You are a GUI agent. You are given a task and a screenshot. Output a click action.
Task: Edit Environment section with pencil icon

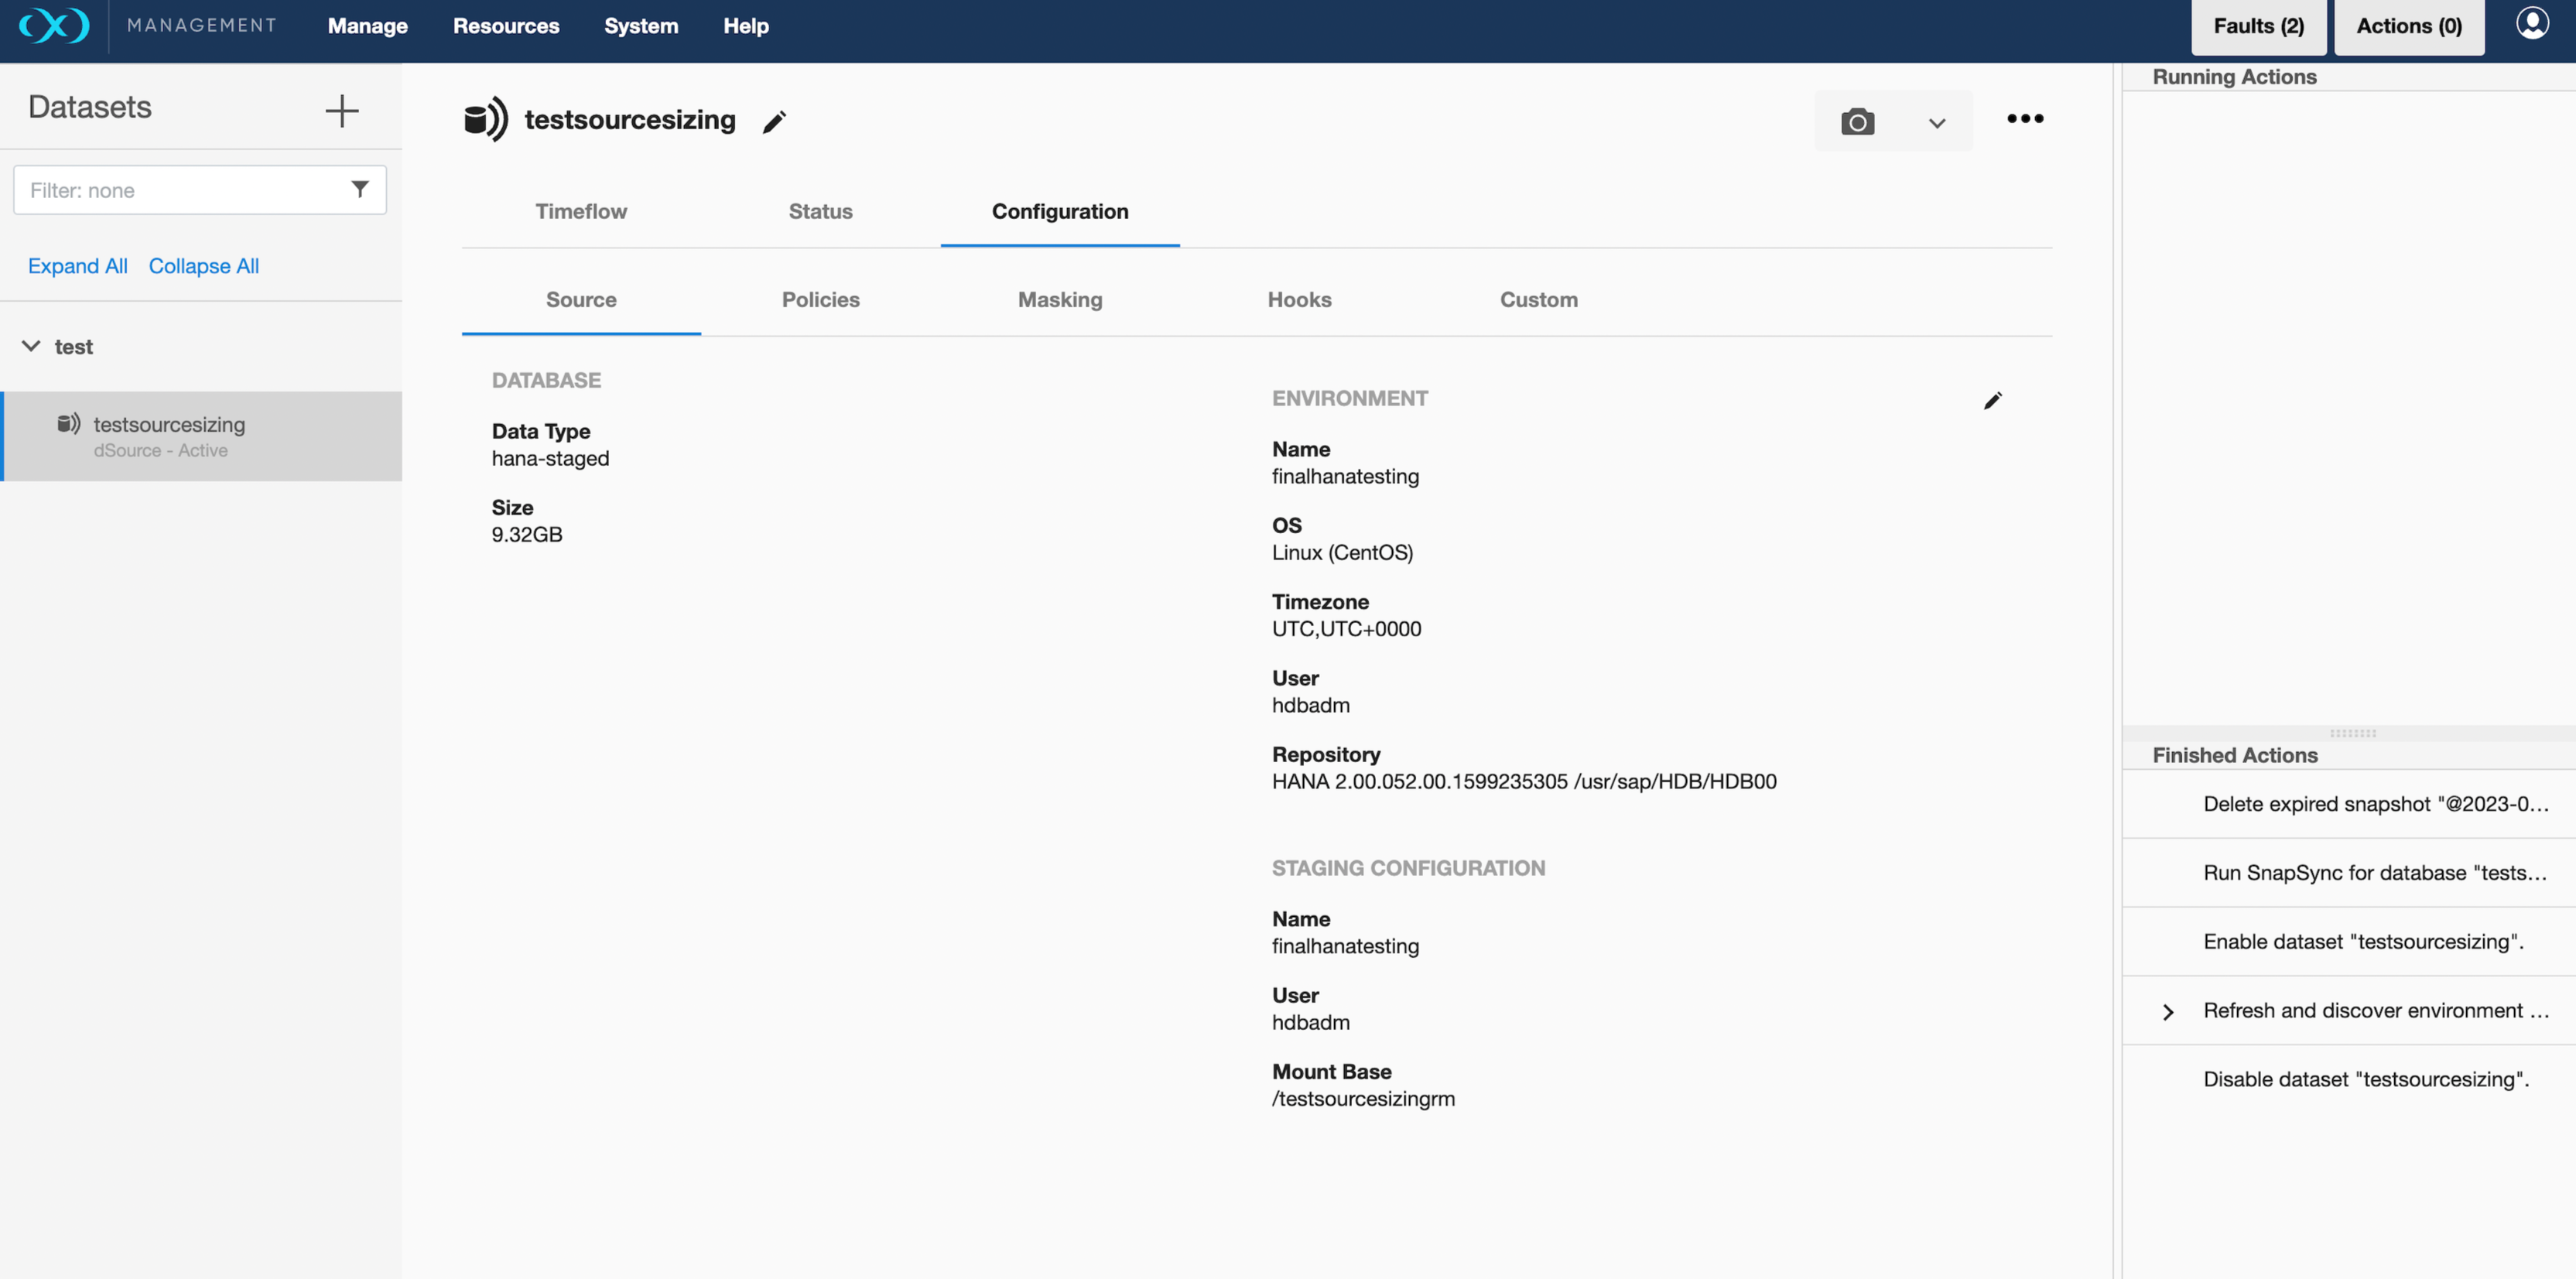tap(1992, 401)
